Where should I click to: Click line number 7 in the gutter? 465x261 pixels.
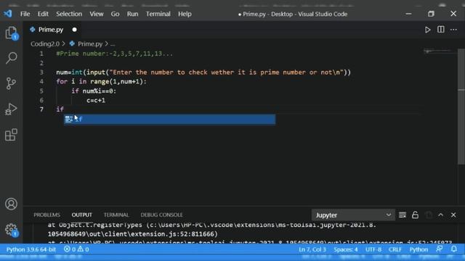(x=41, y=109)
